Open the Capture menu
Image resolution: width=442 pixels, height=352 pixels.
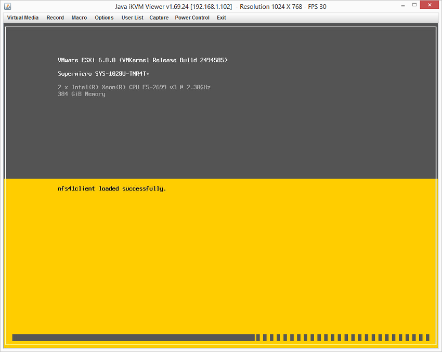[x=159, y=18]
